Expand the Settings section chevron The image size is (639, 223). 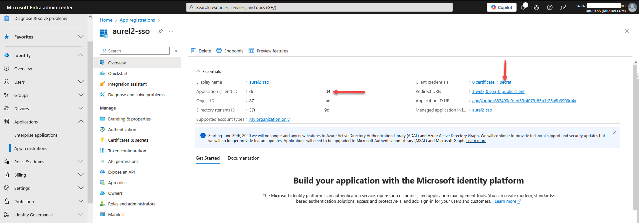point(81,188)
